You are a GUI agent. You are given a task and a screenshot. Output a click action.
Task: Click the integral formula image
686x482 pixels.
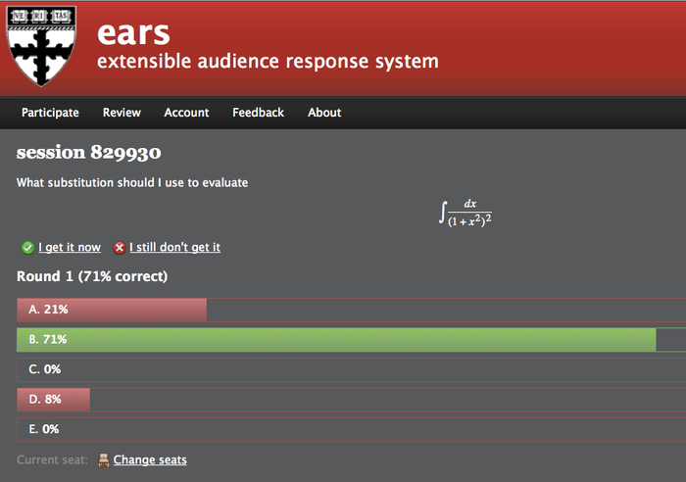click(465, 212)
